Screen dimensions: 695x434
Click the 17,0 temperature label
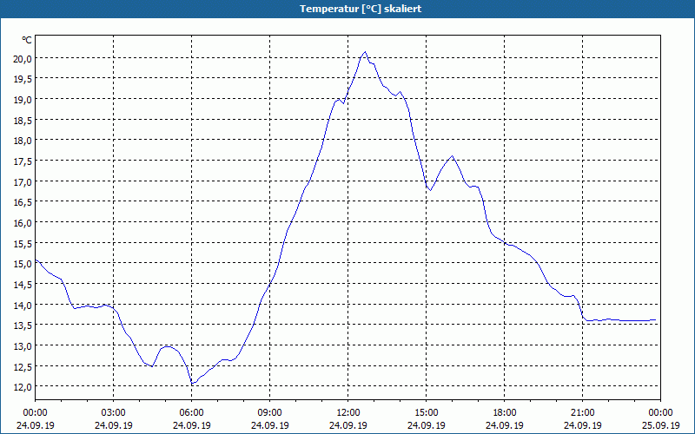tap(23, 181)
